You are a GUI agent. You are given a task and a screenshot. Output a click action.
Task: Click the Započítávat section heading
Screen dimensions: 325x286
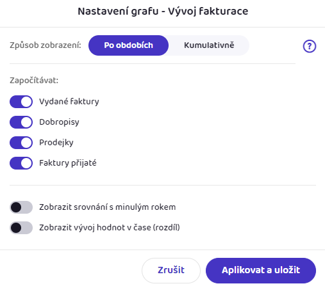tap(34, 81)
